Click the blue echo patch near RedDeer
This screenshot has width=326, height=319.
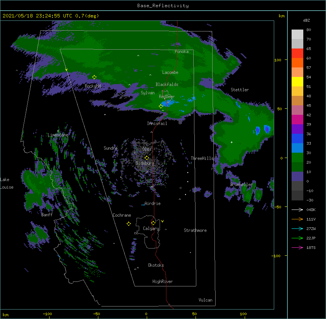pyautogui.click(x=168, y=103)
